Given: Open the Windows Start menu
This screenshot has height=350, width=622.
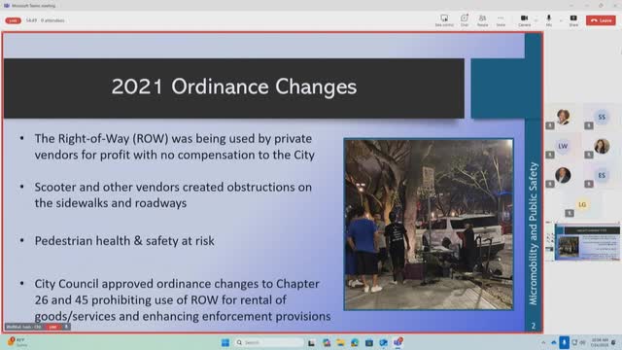Looking at the screenshot, I should 225,342.
